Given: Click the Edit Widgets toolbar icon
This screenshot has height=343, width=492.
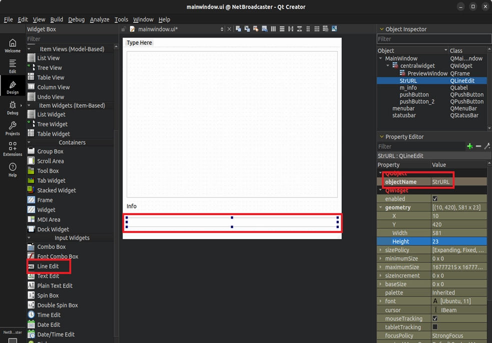Looking at the screenshot, I should [x=238, y=29].
